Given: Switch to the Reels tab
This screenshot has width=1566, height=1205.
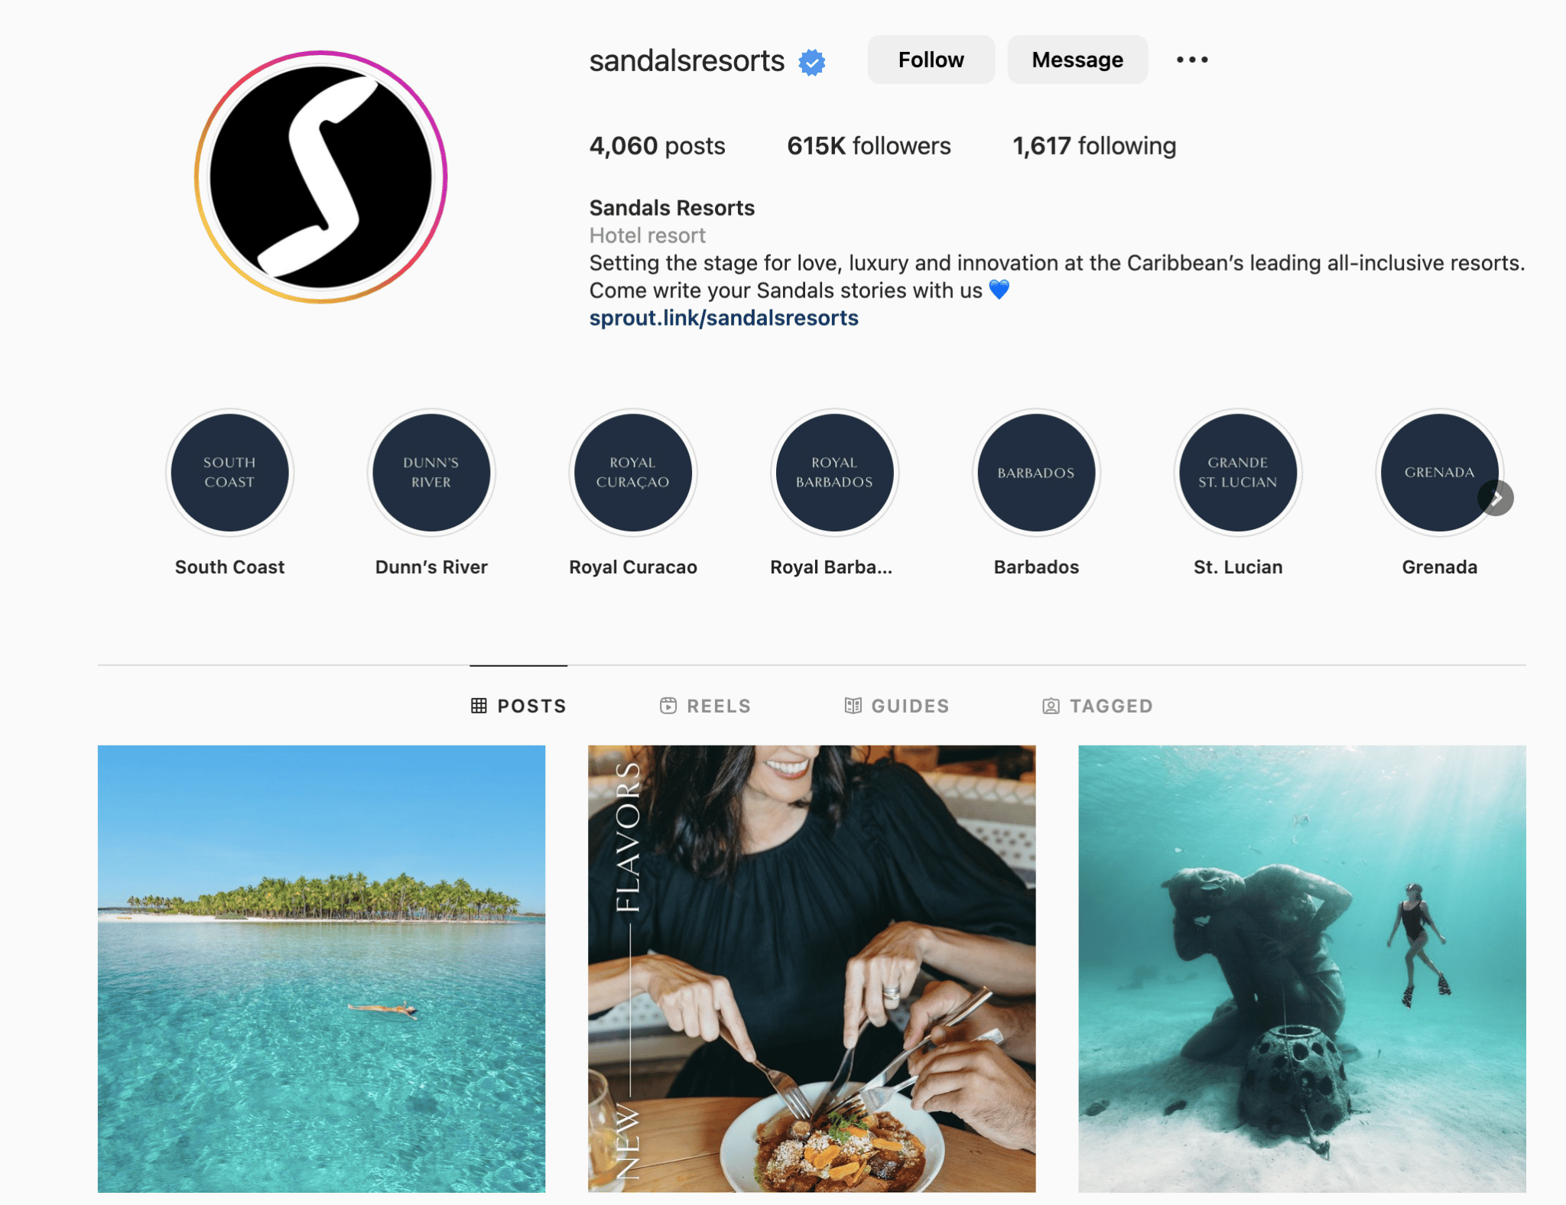Looking at the screenshot, I should tap(705, 706).
